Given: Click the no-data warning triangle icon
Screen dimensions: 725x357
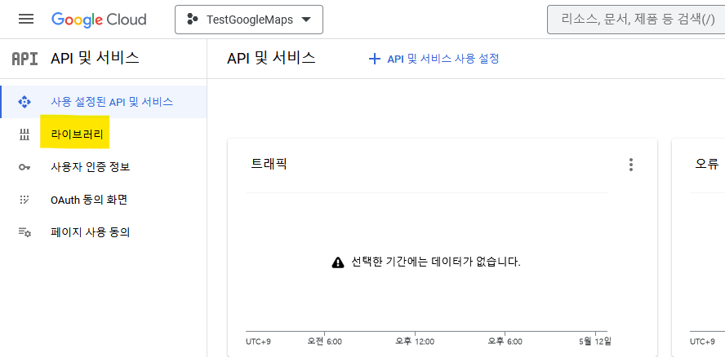Looking at the screenshot, I should (338, 262).
